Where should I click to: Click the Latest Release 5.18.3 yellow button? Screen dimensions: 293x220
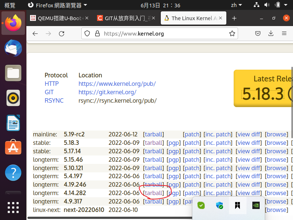coord(263,88)
